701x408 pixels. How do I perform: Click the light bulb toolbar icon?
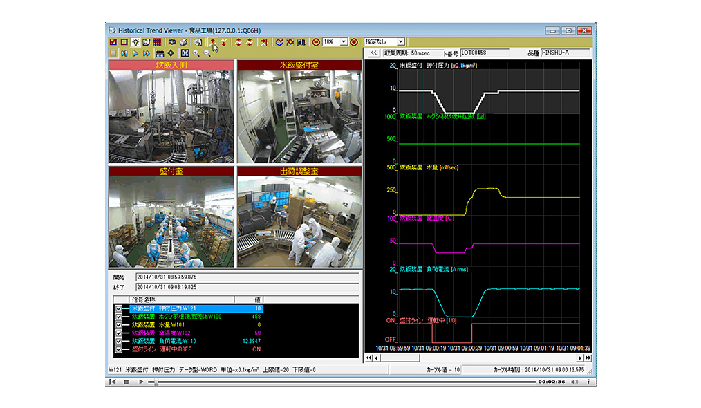[x=135, y=42]
